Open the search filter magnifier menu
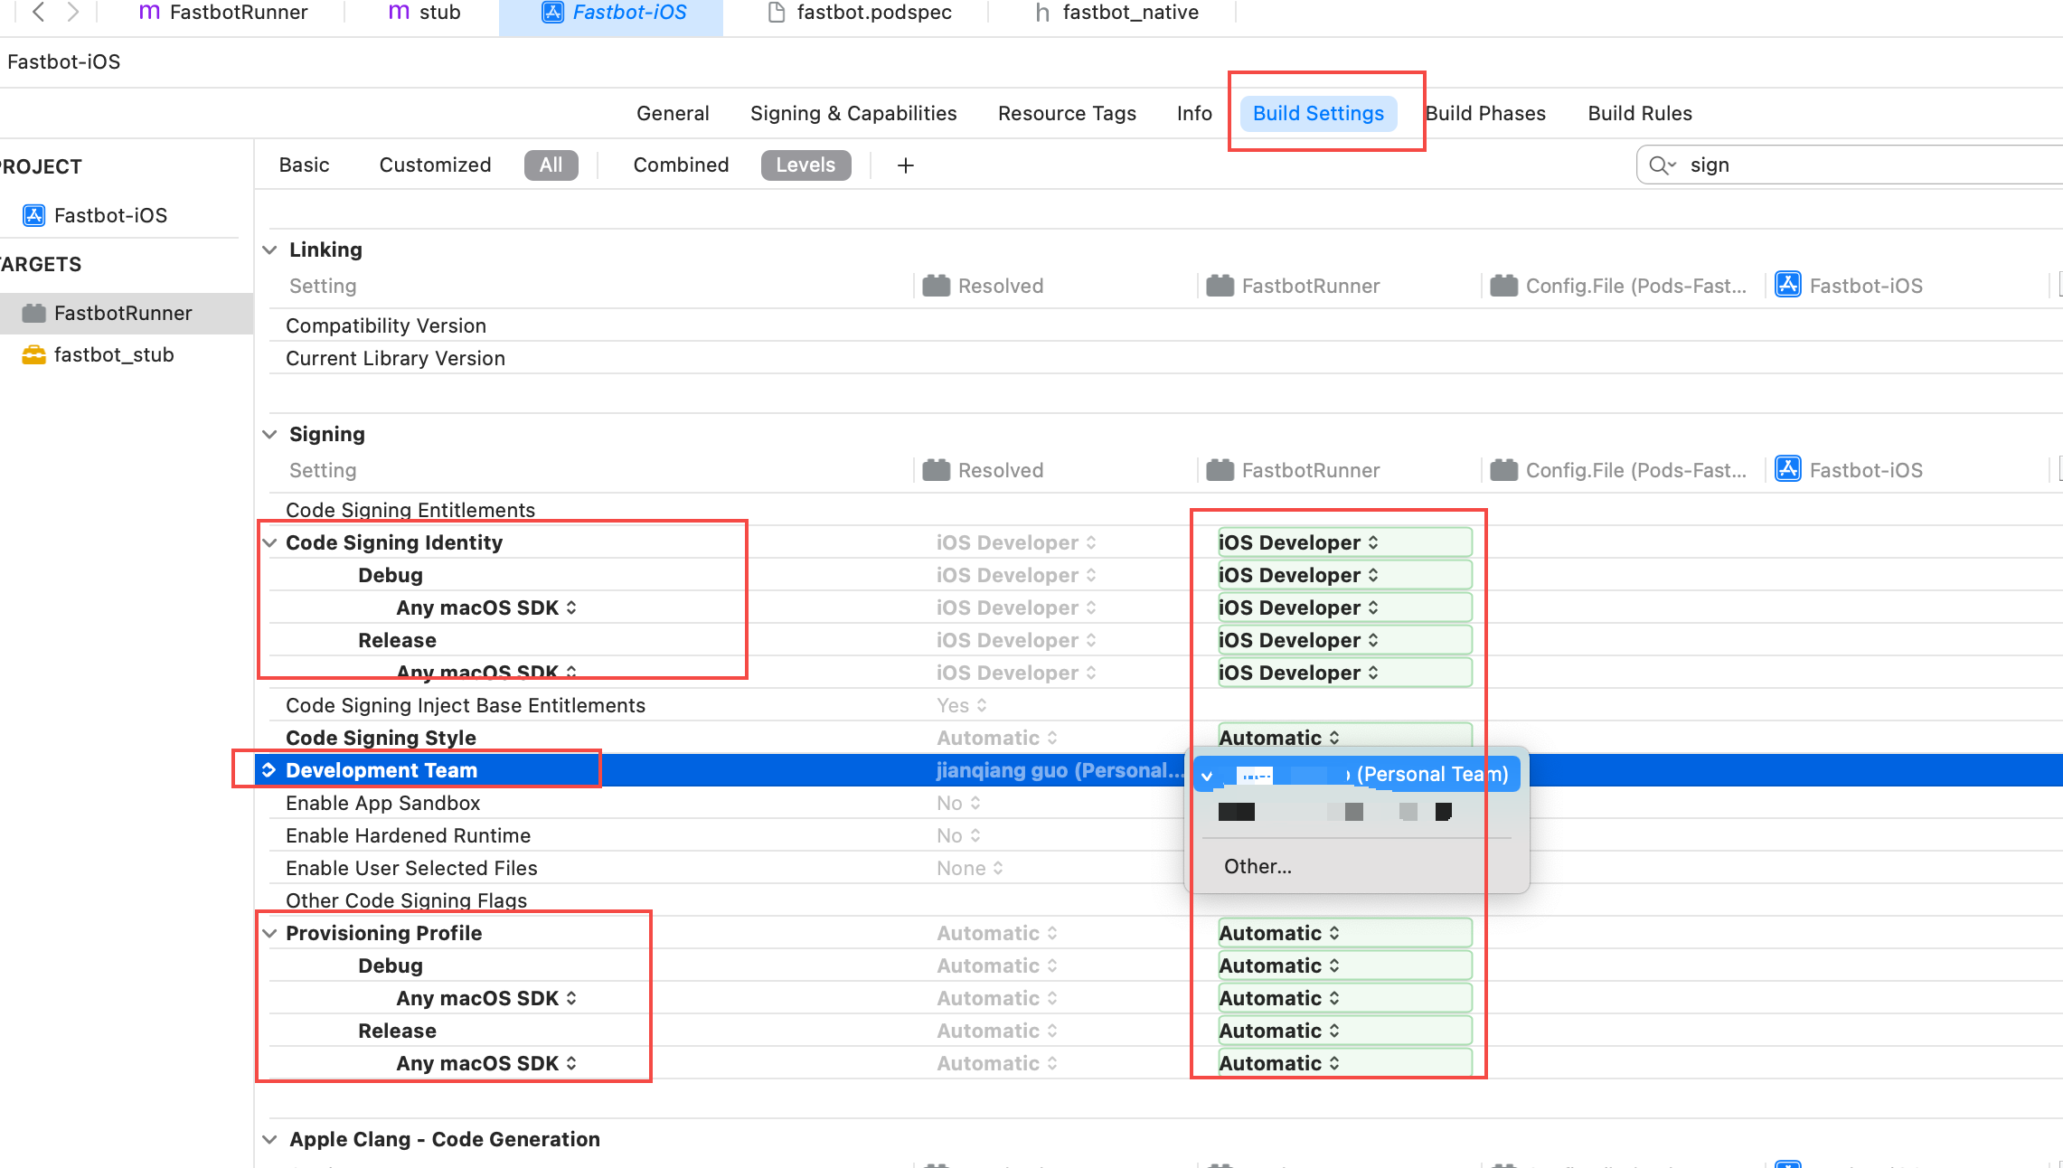The image size is (2063, 1168). [1662, 165]
